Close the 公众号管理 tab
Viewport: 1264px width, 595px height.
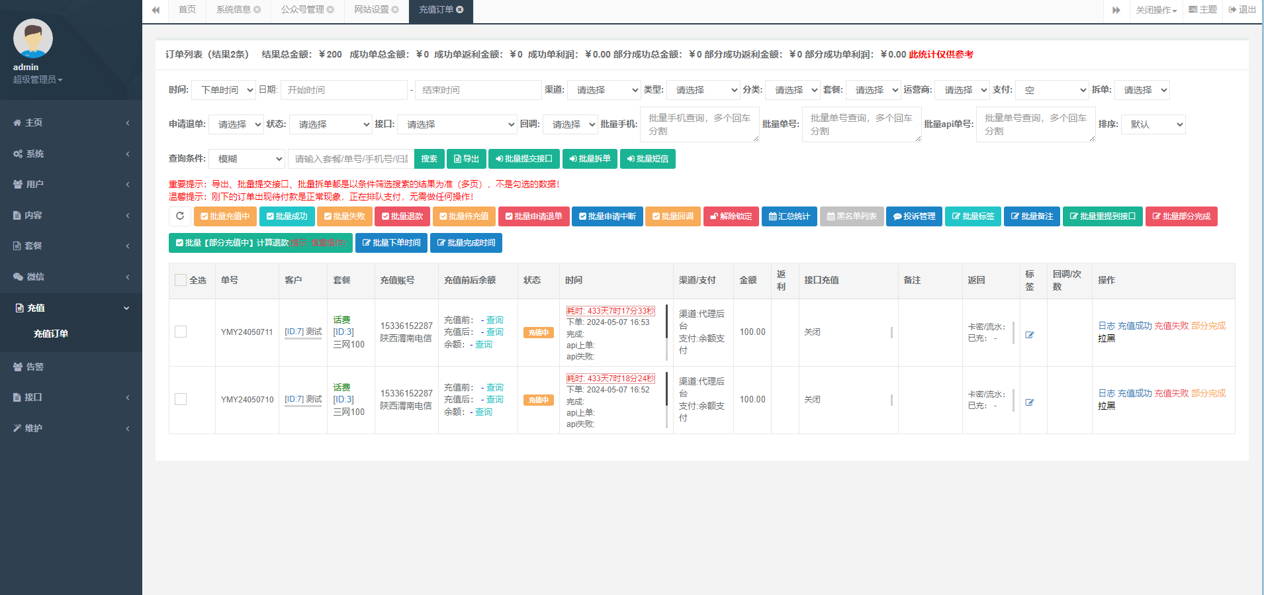click(330, 10)
